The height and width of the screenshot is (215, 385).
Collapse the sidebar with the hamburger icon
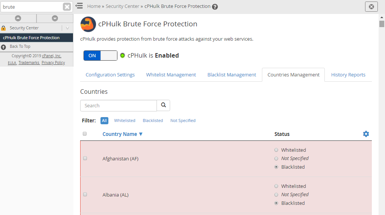(x=79, y=6)
